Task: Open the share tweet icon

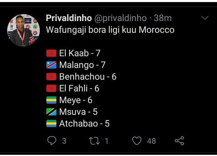Action: tap(179, 140)
